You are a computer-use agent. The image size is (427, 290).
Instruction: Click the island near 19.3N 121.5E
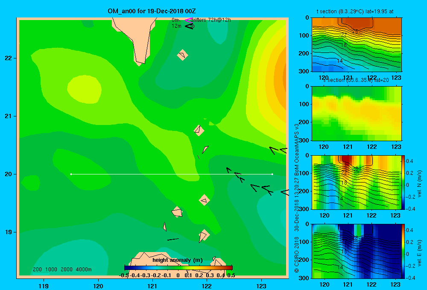(177, 212)
